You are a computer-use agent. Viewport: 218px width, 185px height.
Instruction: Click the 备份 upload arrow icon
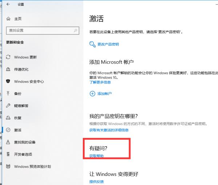click(x=8, y=93)
